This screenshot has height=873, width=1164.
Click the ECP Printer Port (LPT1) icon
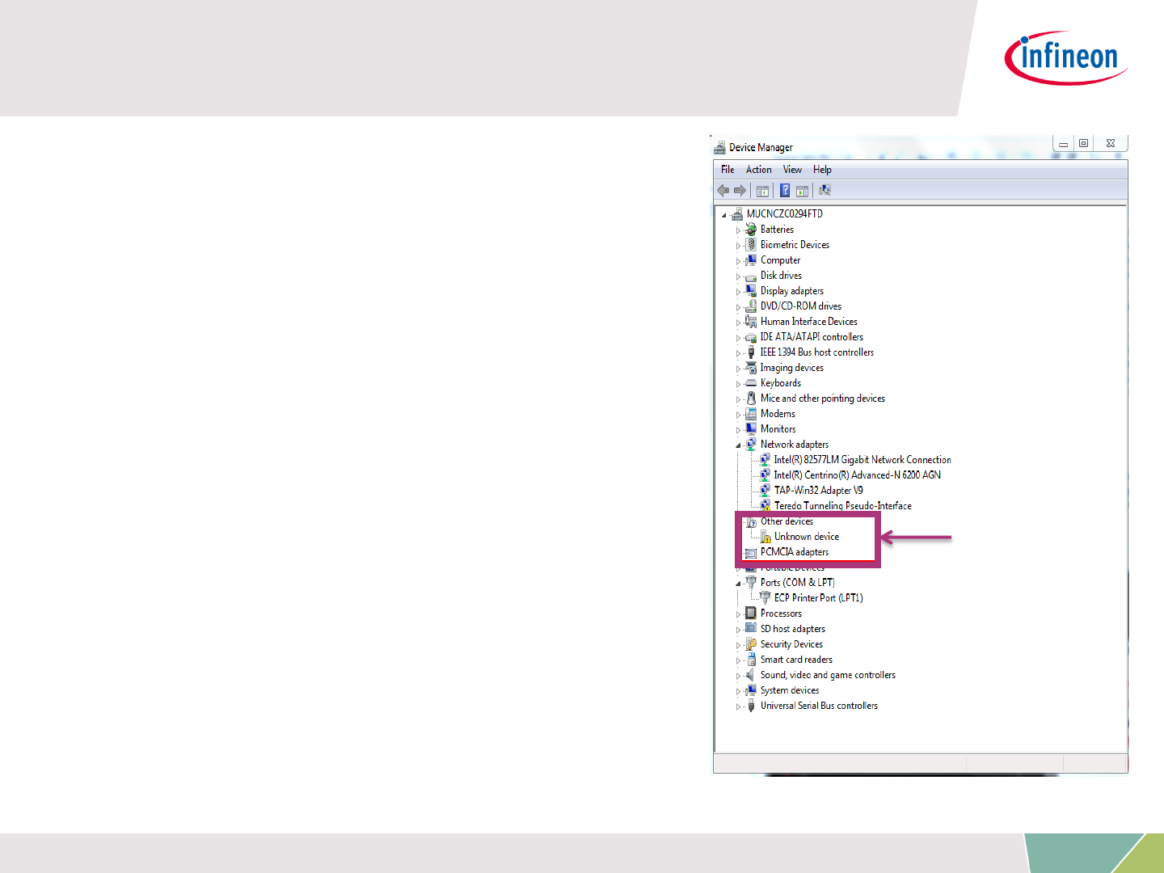pyautogui.click(x=765, y=598)
